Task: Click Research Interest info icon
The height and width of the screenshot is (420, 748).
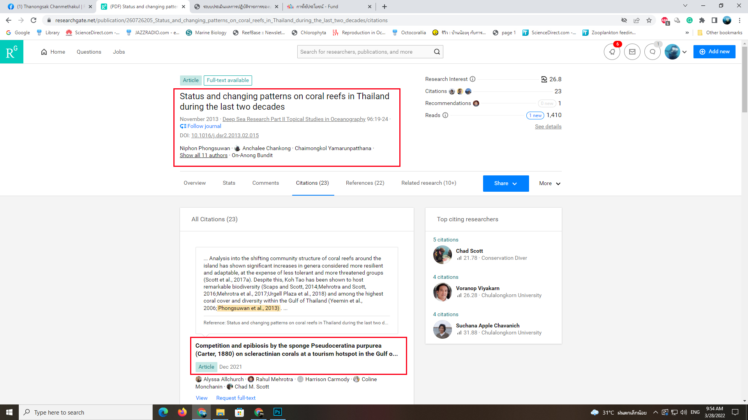Action: click(x=473, y=79)
